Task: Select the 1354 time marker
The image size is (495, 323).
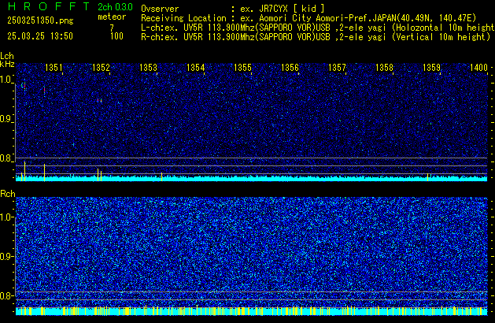Action: pyautogui.click(x=195, y=68)
